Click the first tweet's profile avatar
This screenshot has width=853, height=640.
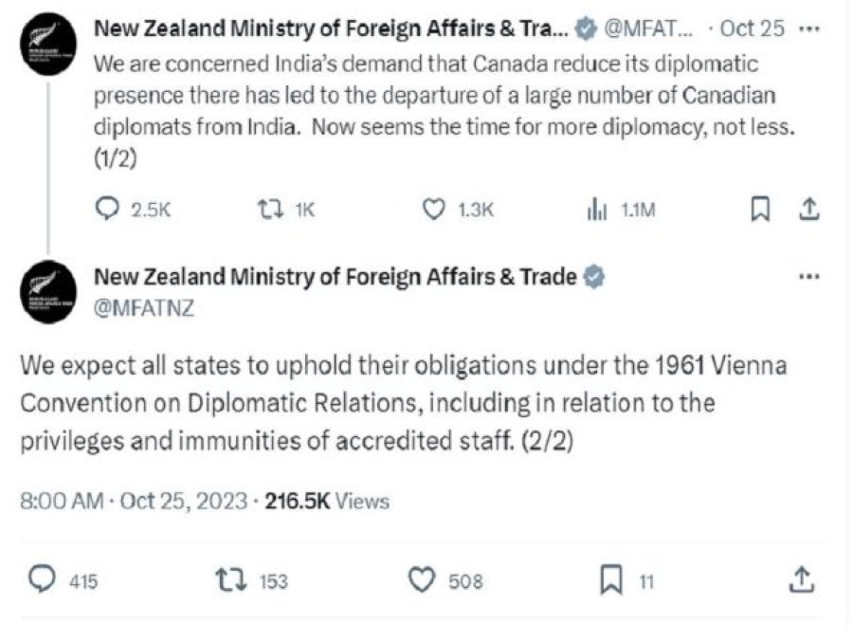click(48, 44)
